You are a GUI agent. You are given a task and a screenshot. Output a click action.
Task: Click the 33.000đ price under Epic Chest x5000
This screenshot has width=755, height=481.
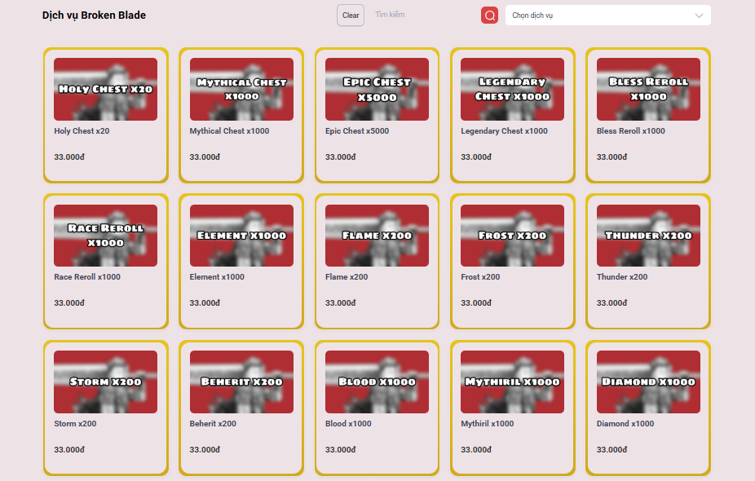point(341,157)
